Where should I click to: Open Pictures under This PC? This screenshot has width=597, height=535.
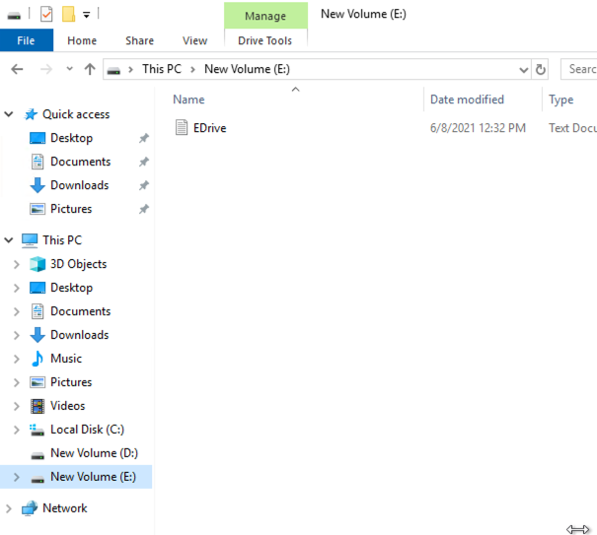(x=71, y=381)
